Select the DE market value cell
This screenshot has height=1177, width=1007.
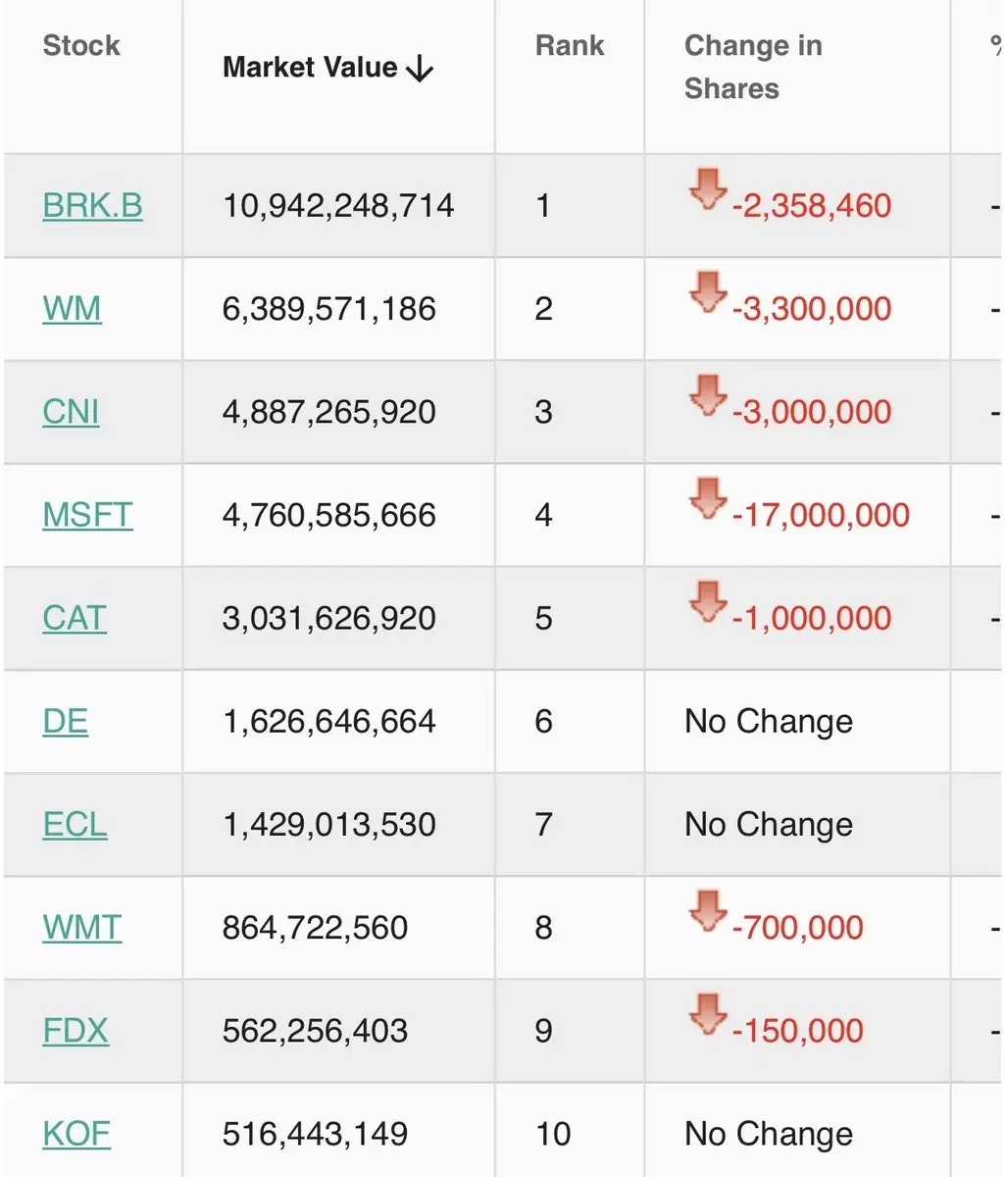[x=328, y=722]
